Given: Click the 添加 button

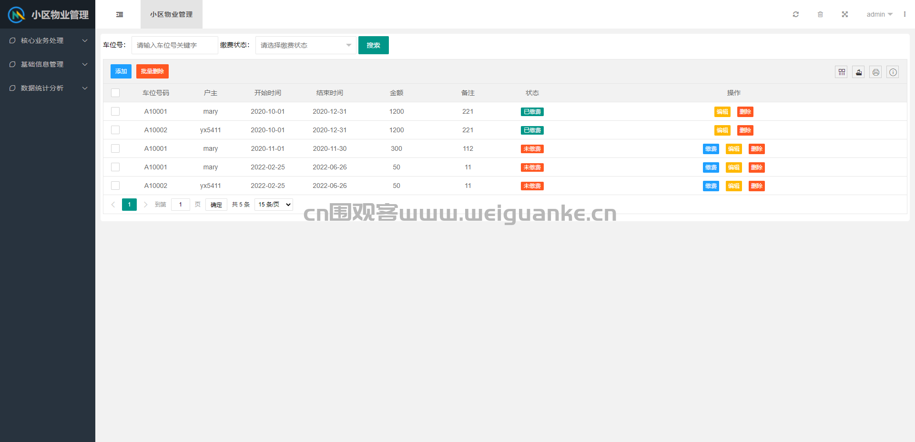Looking at the screenshot, I should tap(121, 71).
